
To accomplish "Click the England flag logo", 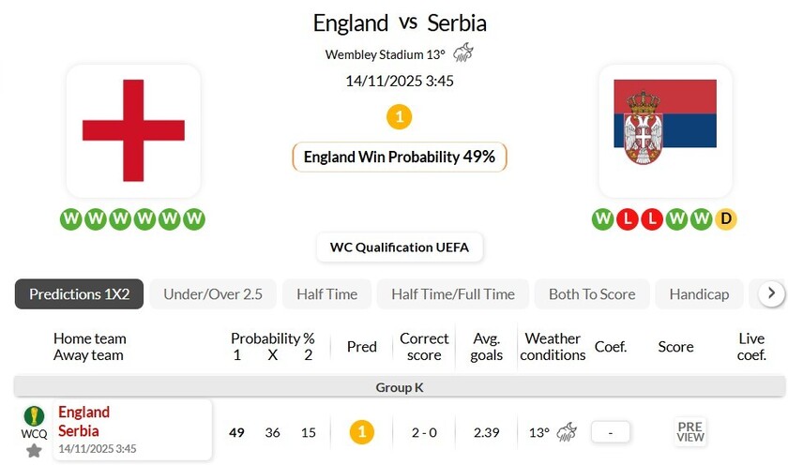I will [x=133, y=130].
